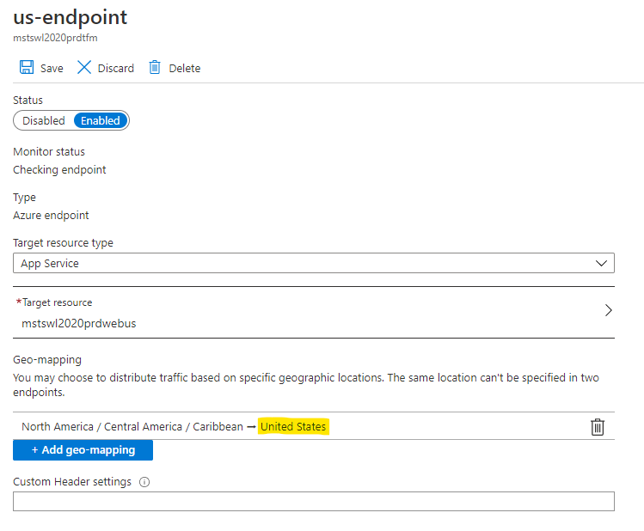Viewport: 644px width, 531px height.
Task: Click the highlighted United States text
Action: tap(293, 427)
